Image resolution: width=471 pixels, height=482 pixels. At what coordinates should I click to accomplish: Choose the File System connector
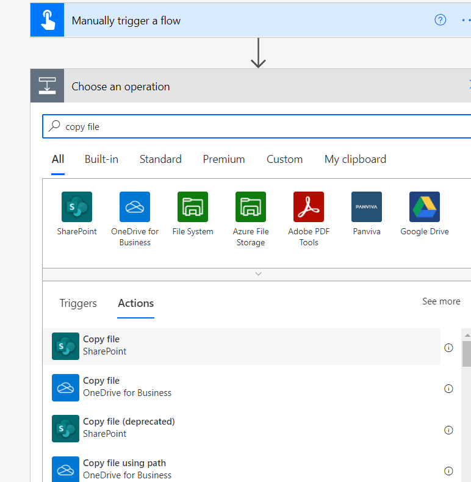(x=193, y=207)
